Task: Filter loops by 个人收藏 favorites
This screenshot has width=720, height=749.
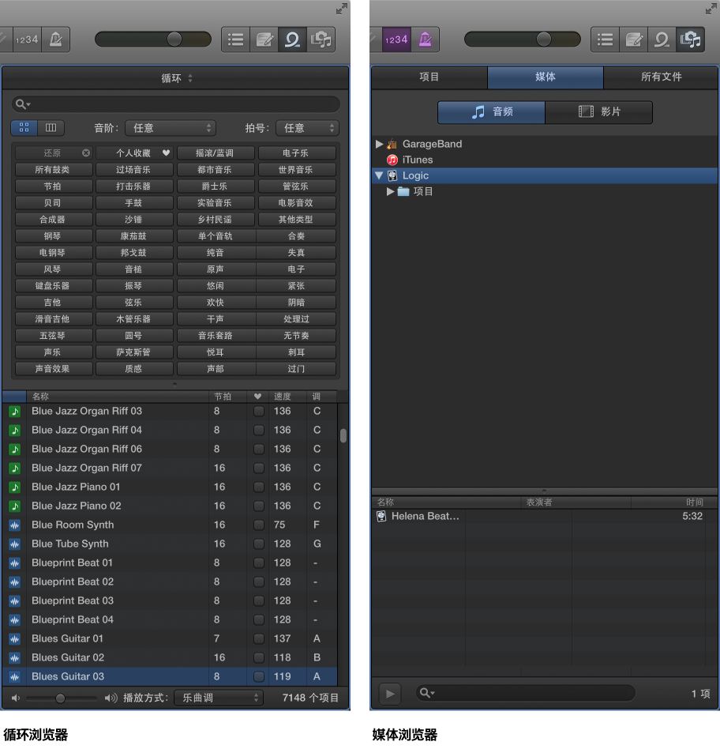Action: (135, 152)
